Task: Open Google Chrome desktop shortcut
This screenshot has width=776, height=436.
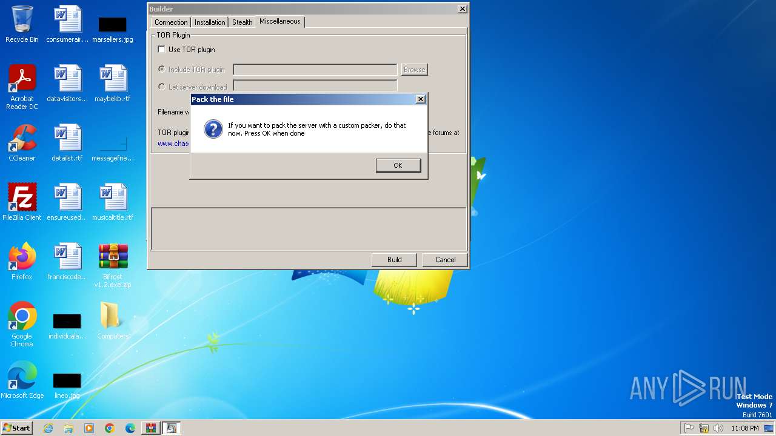Action: click(x=22, y=325)
